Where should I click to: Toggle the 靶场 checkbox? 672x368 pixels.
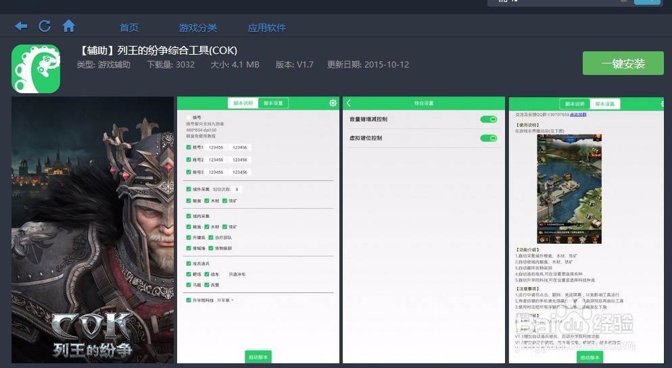click(189, 274)
